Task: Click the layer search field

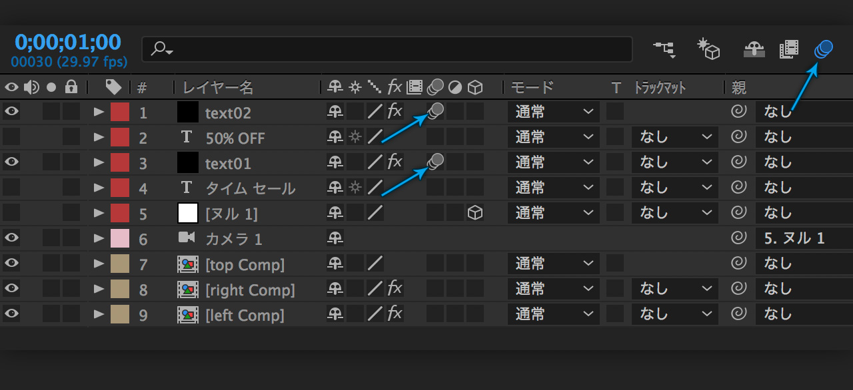Action: [x=387, y=49]
